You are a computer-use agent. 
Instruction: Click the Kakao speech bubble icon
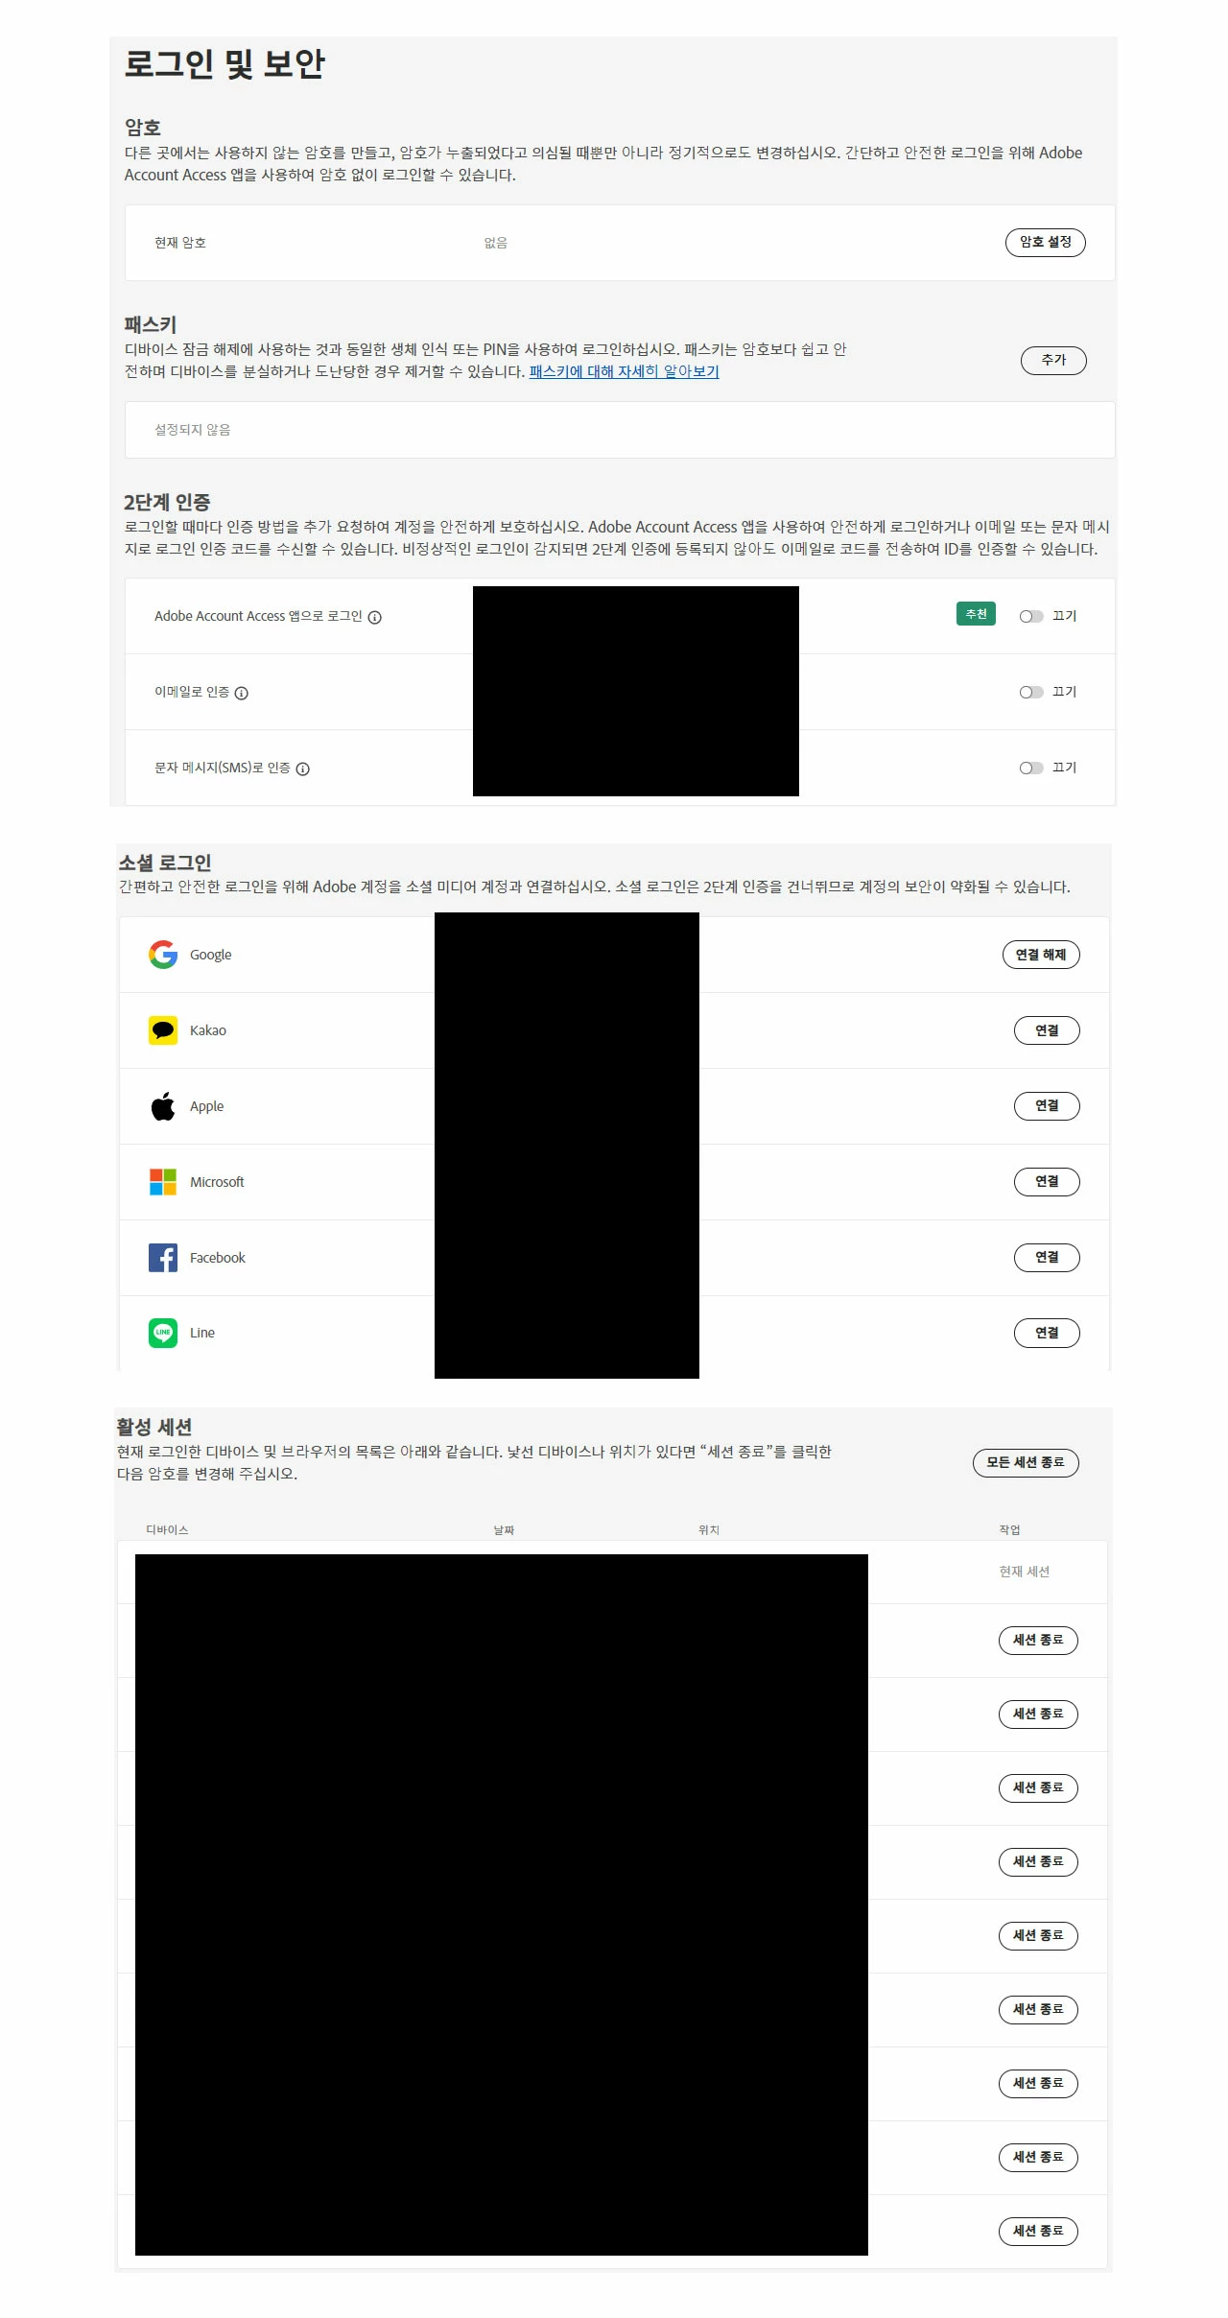pyautogui.click(x=163, y=1030)
